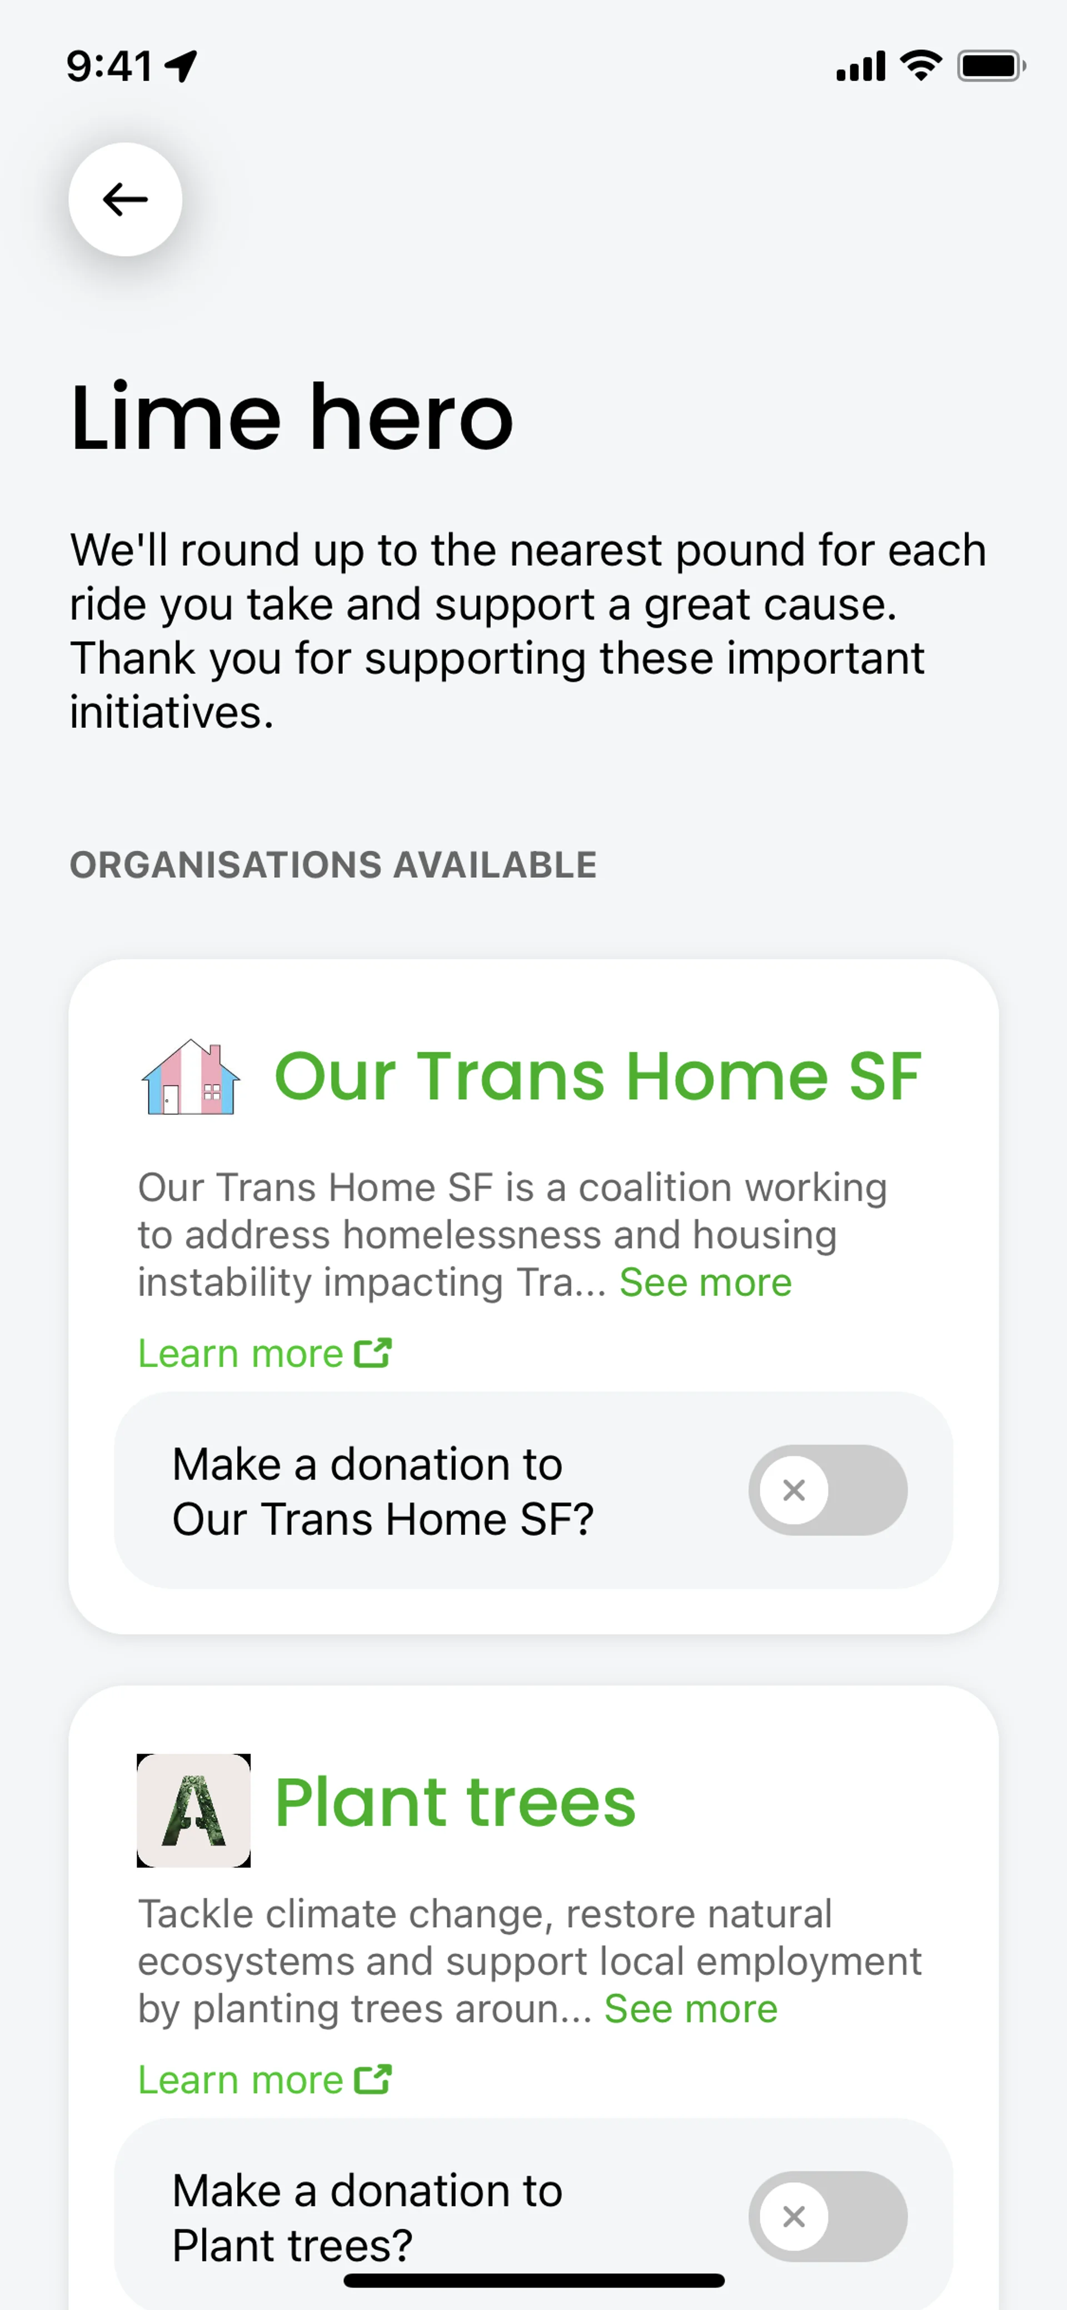The width and height of the screenshot is (1067, 2310).
Task: Tap the back arrow button
Action: [126, 199]
